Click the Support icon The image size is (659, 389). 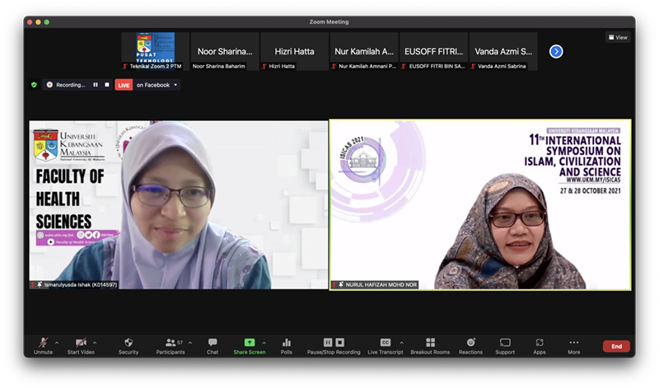point(505,344)
